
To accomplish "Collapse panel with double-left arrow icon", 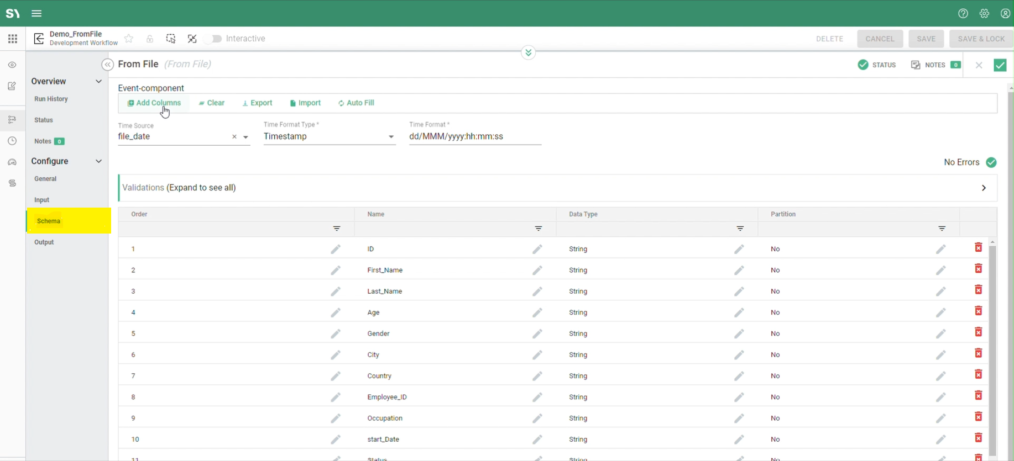I will pos(108,65).
